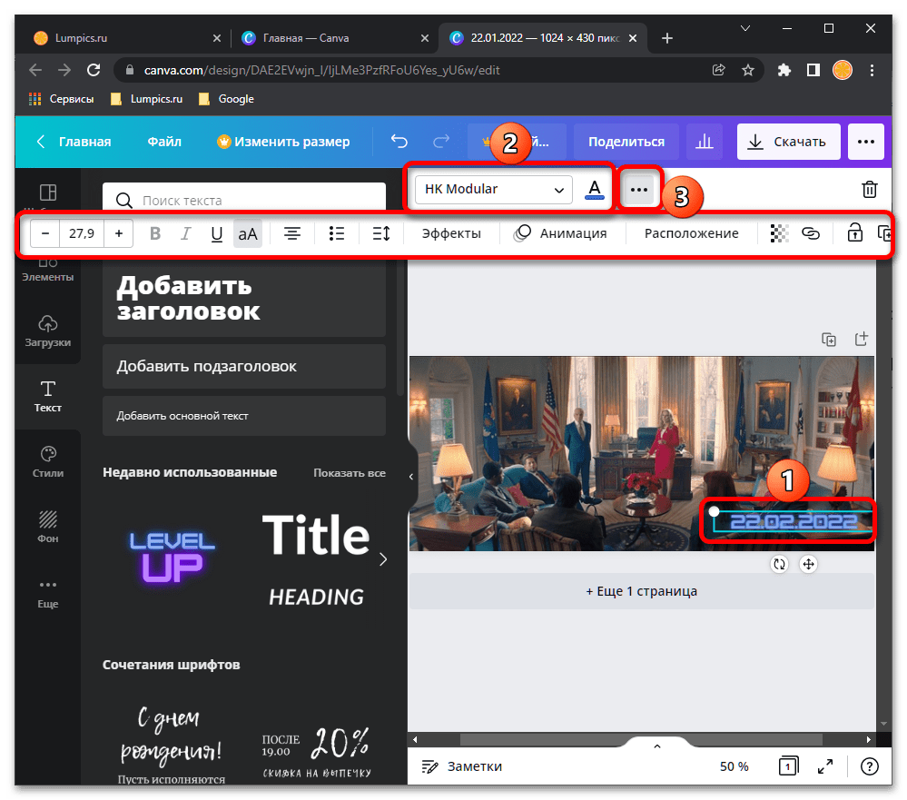Open the Еще more sidebar tab
The height and width of the screenshot is (800, 907).
coord(48,592)
